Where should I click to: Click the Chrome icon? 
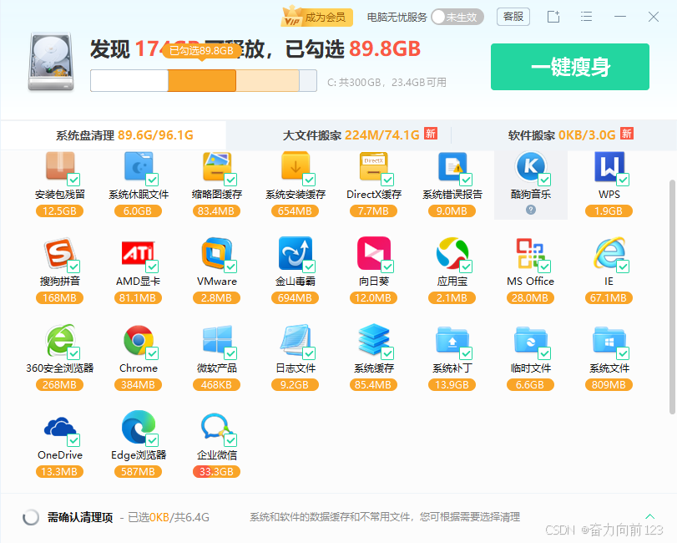pyautogui.click(x=139, y=340)
